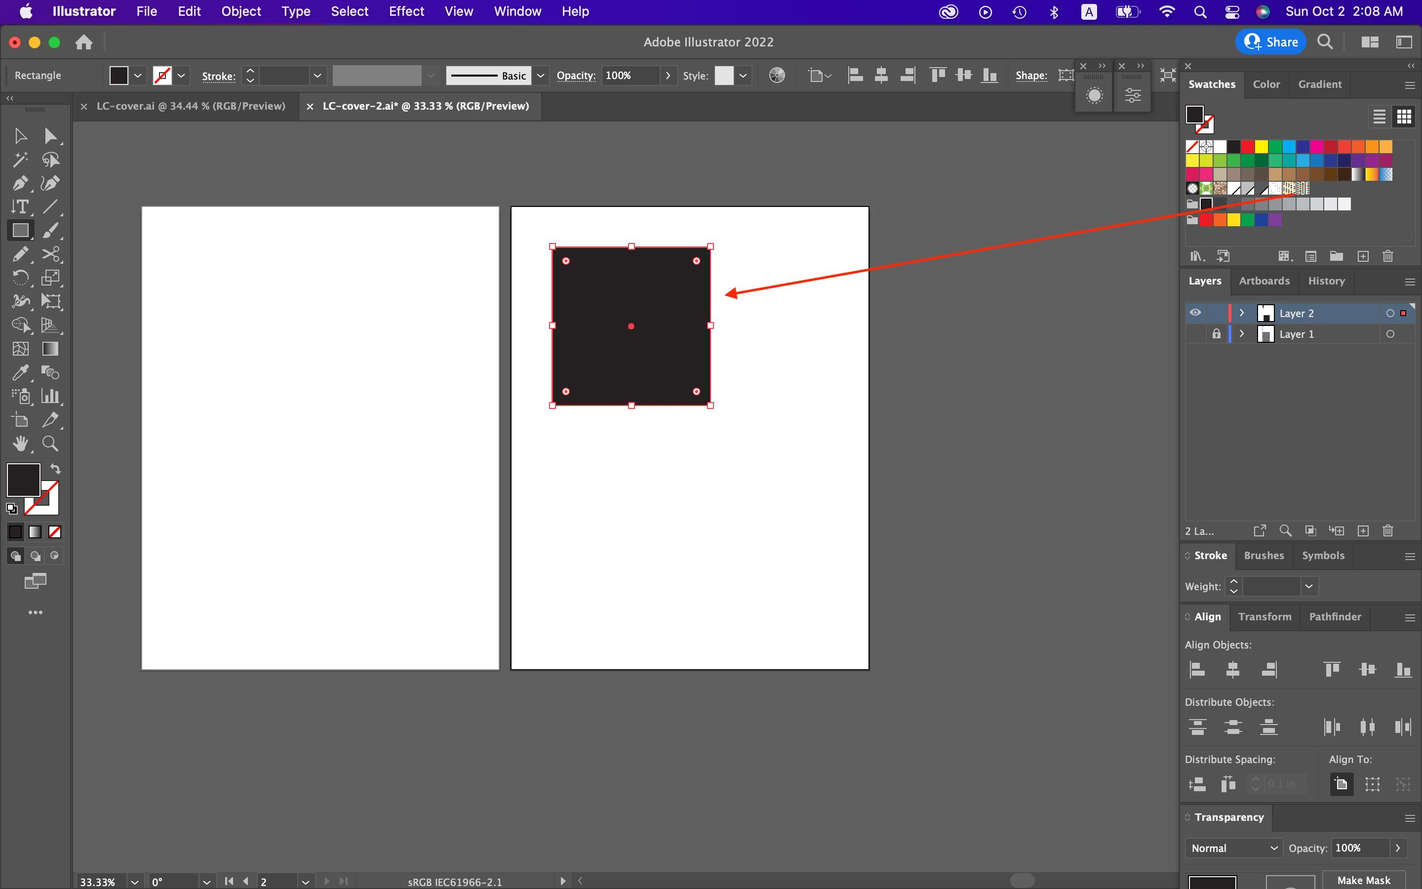Select the Pen tool
The height and width of the screenshot is (889, 1422).
click(x=20, y=183)
